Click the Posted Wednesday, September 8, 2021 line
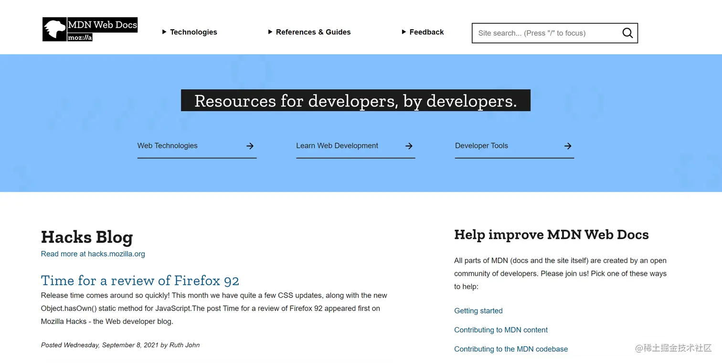The width and height of the screenshot is (722, 363). click(x=120, y=345)
